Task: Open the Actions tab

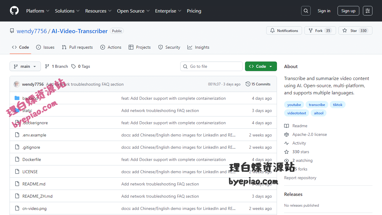Action: point(111,47)
